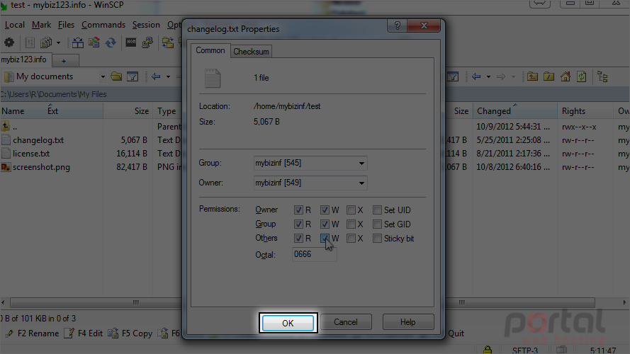The image size is (630, 354).
Task: Click remote Home directory house icon
Action: click(566, 76)
